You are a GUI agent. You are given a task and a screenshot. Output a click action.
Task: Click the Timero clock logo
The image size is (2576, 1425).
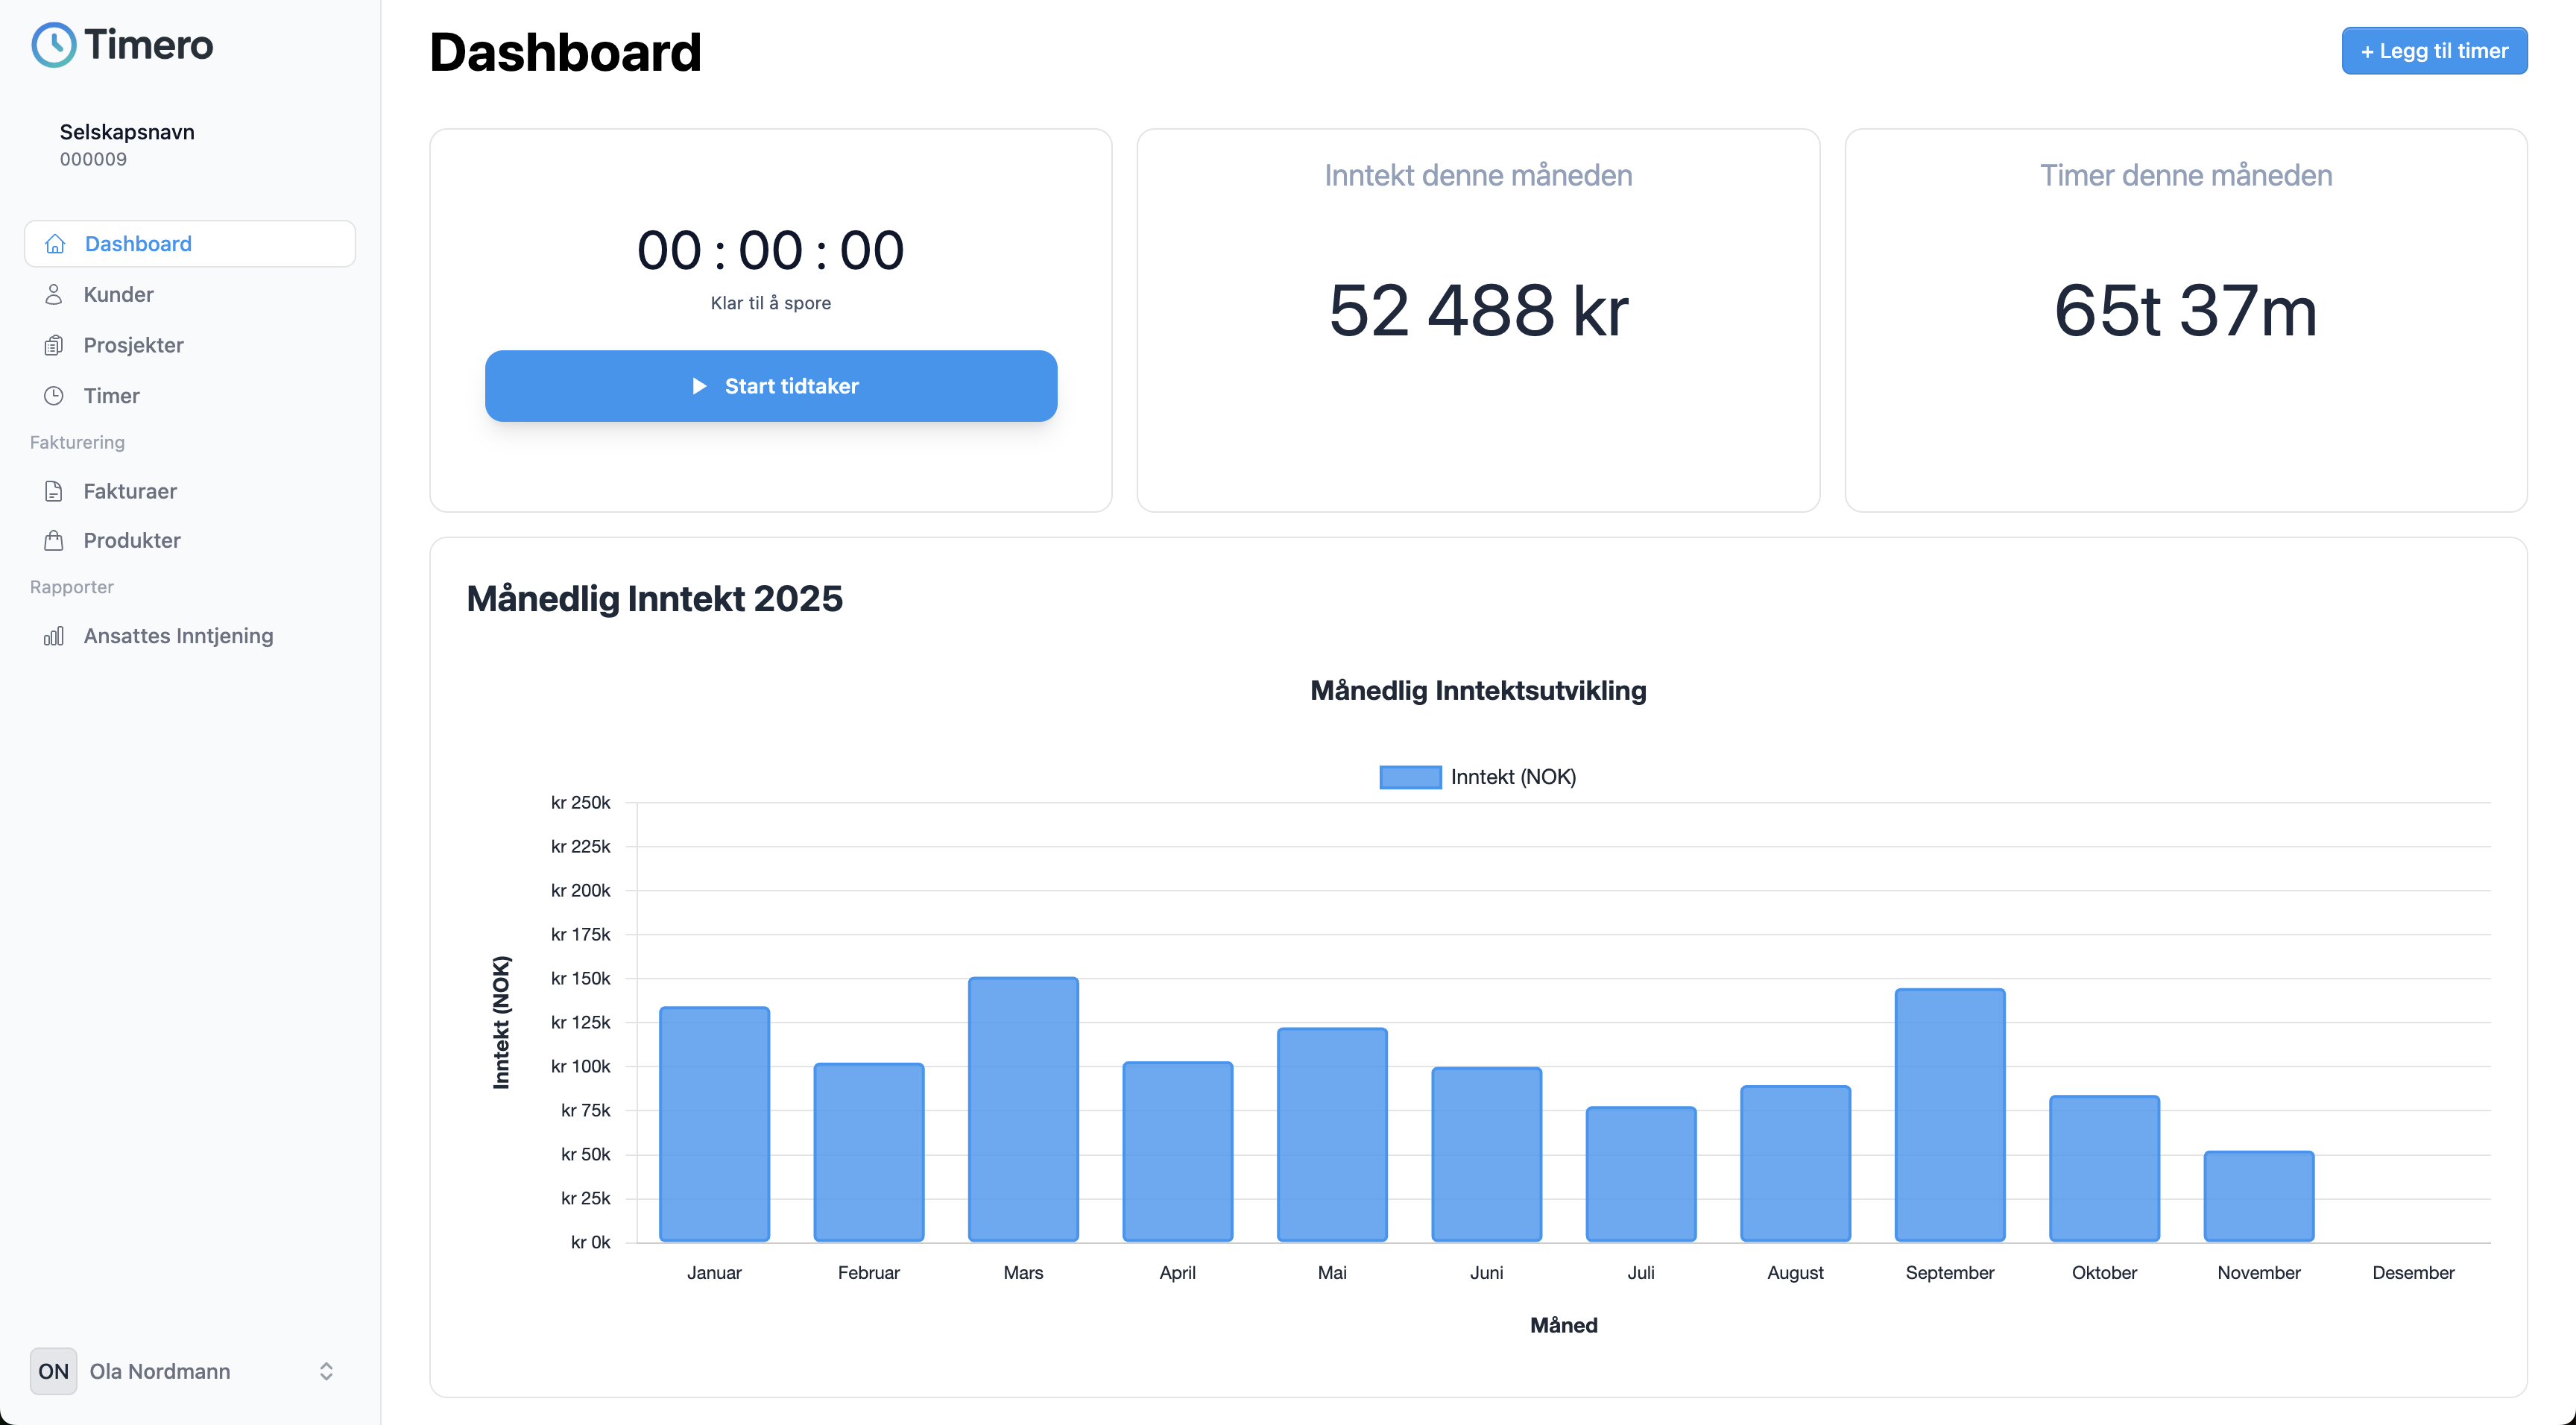point(54,44)
